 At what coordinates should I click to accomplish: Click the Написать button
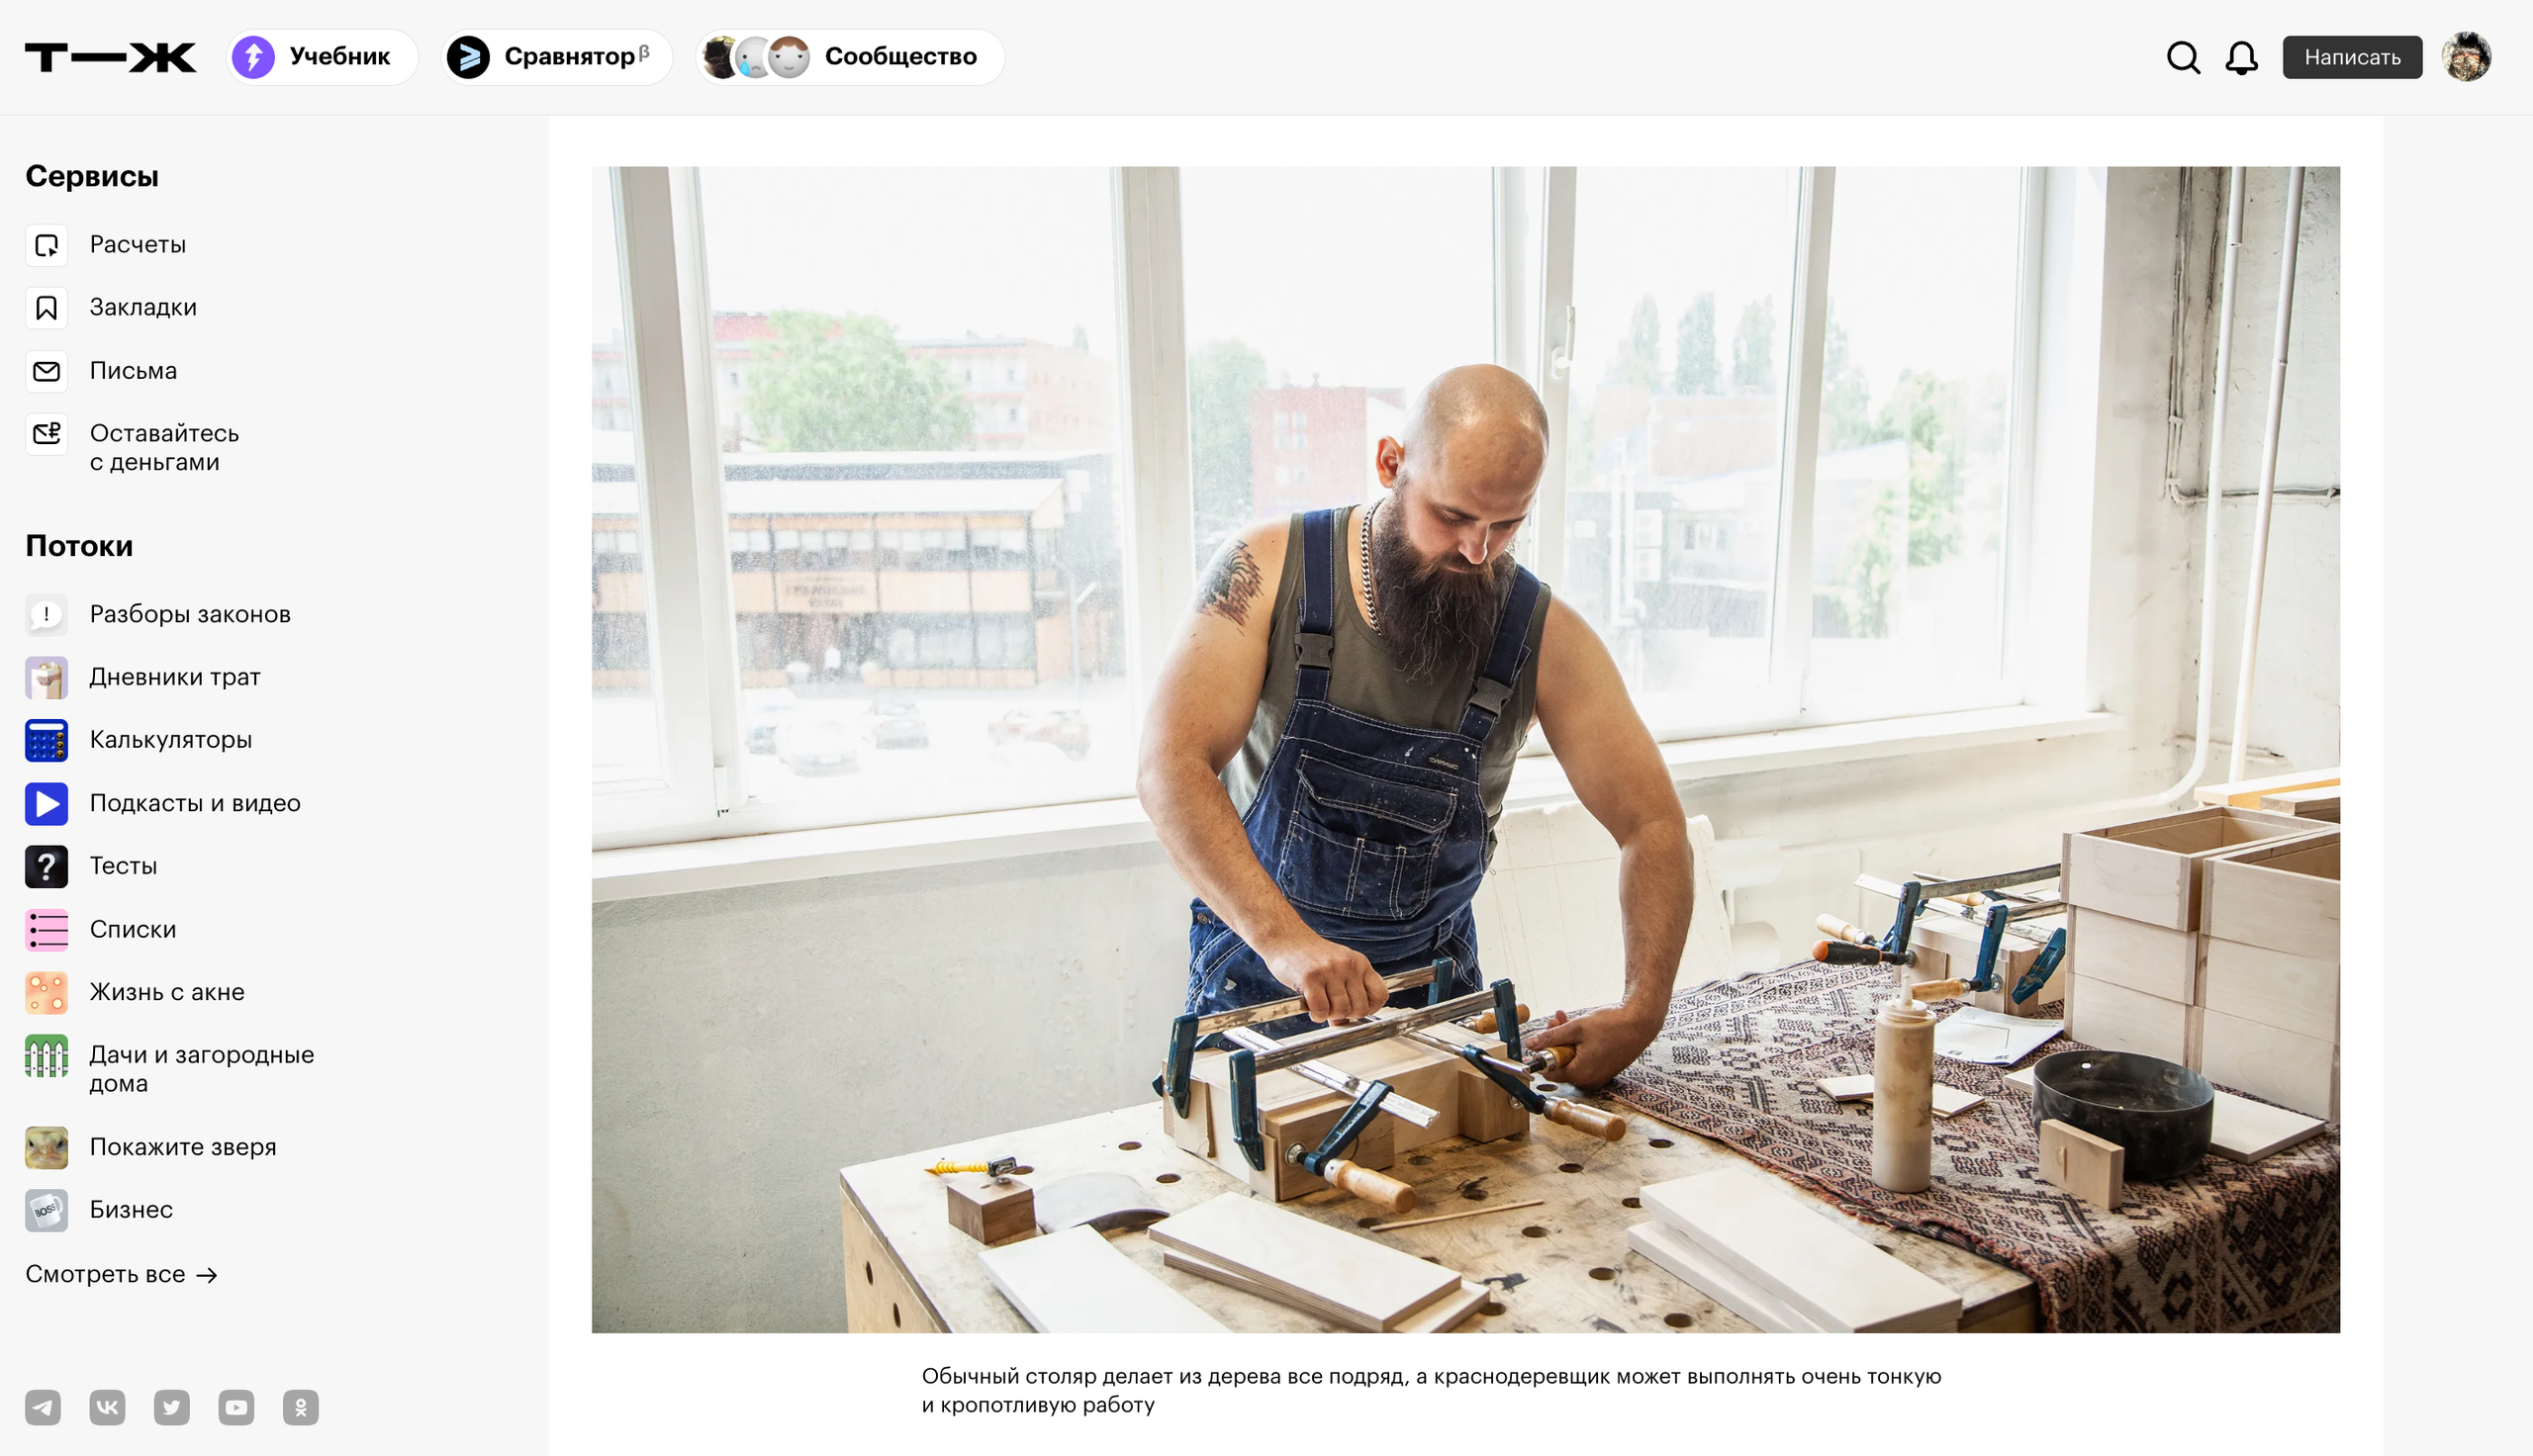2352,57
